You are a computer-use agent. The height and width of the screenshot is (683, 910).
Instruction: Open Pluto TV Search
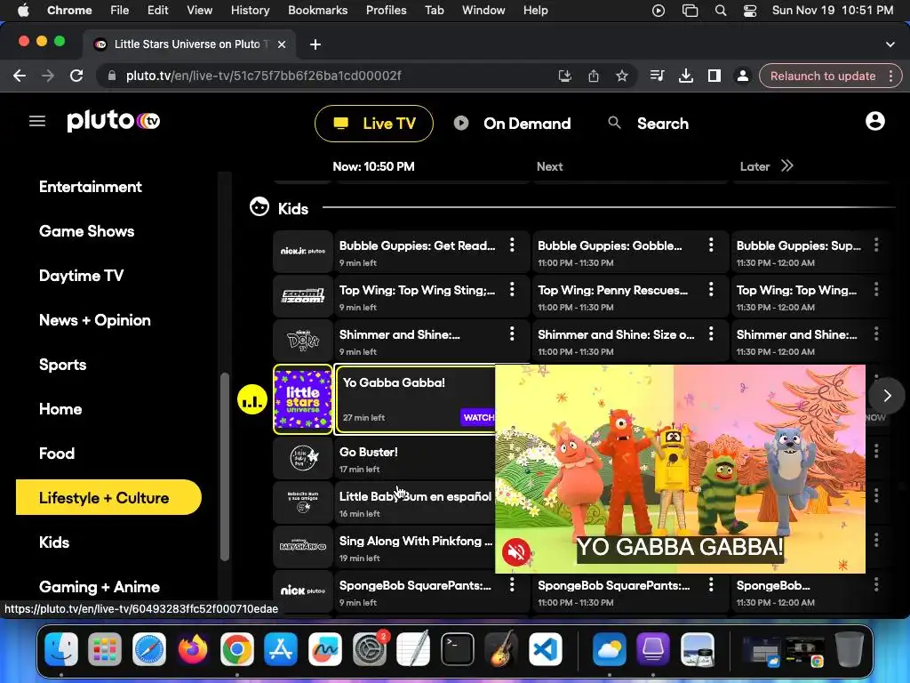(648, 123)
